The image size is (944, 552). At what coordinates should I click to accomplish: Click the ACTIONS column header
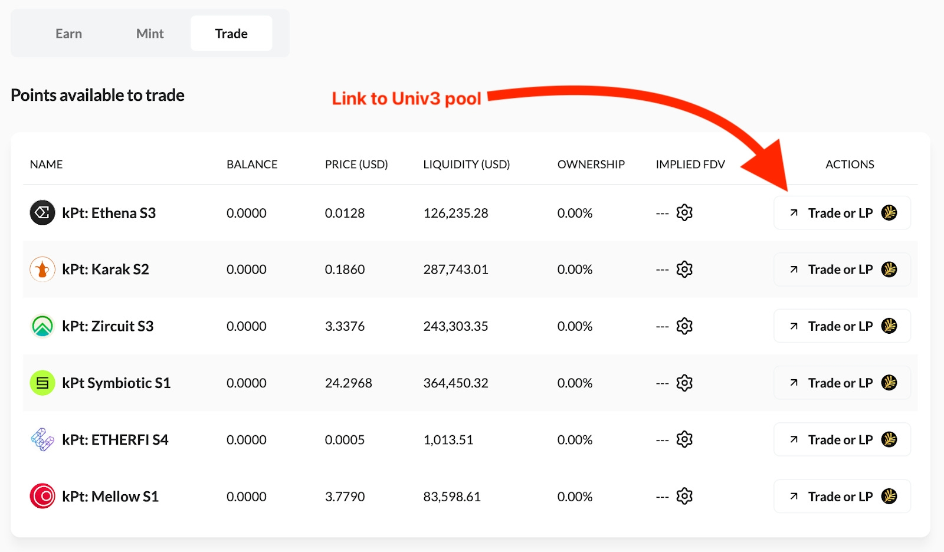[x=850, y=165]
